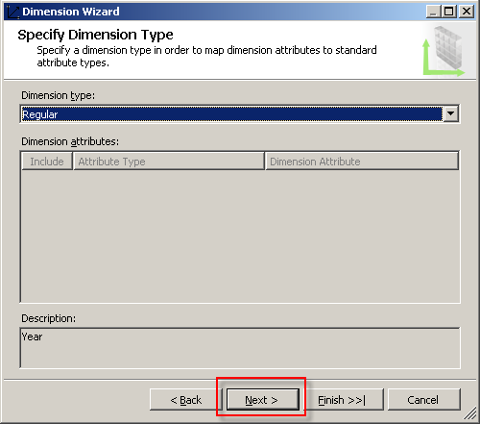Minimize the Dimension Wizard window
The image size is (480, 424).
[433, 12]
